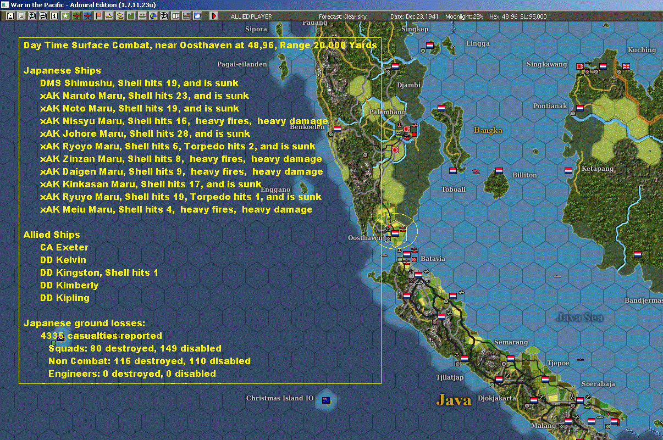Select the Dutch flag near Tjilatjap

point(465,358)
